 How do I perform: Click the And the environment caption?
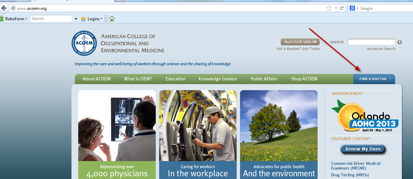279,174
